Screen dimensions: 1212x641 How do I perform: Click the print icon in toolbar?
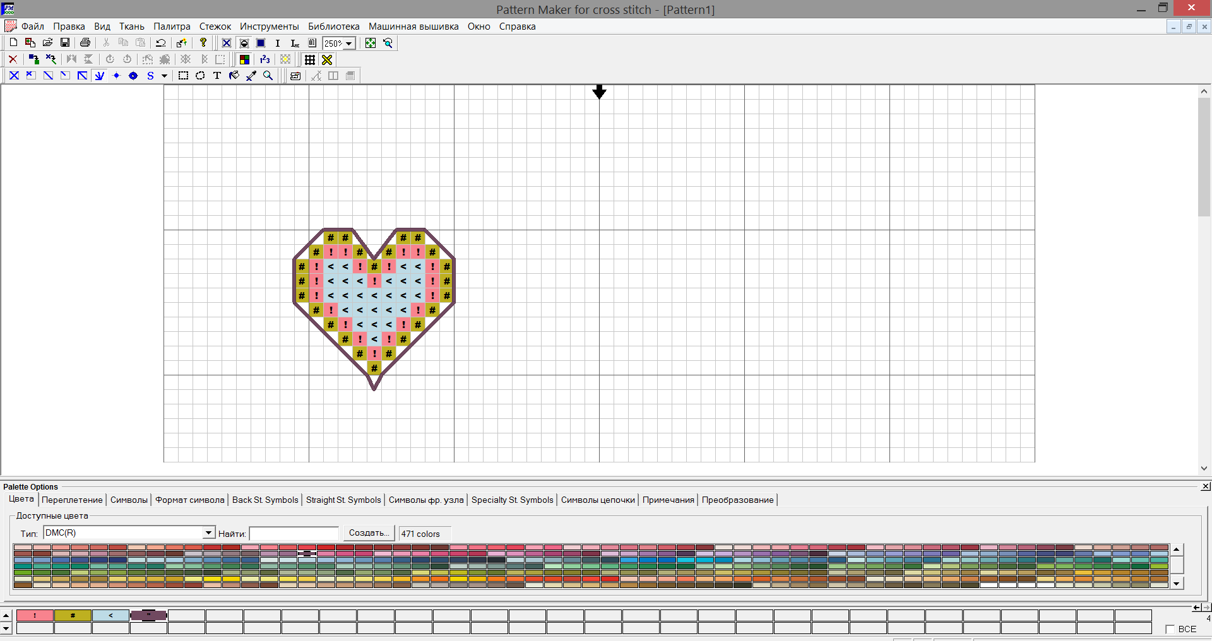point(85,43)
